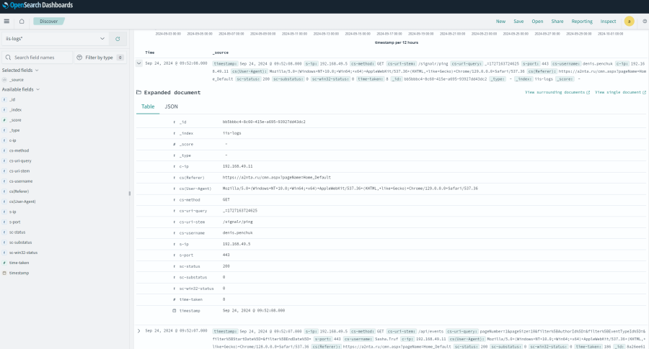Open Filter by type
Image resolution: width=649 pixels, height=349 pixels.
coord(100,58)
